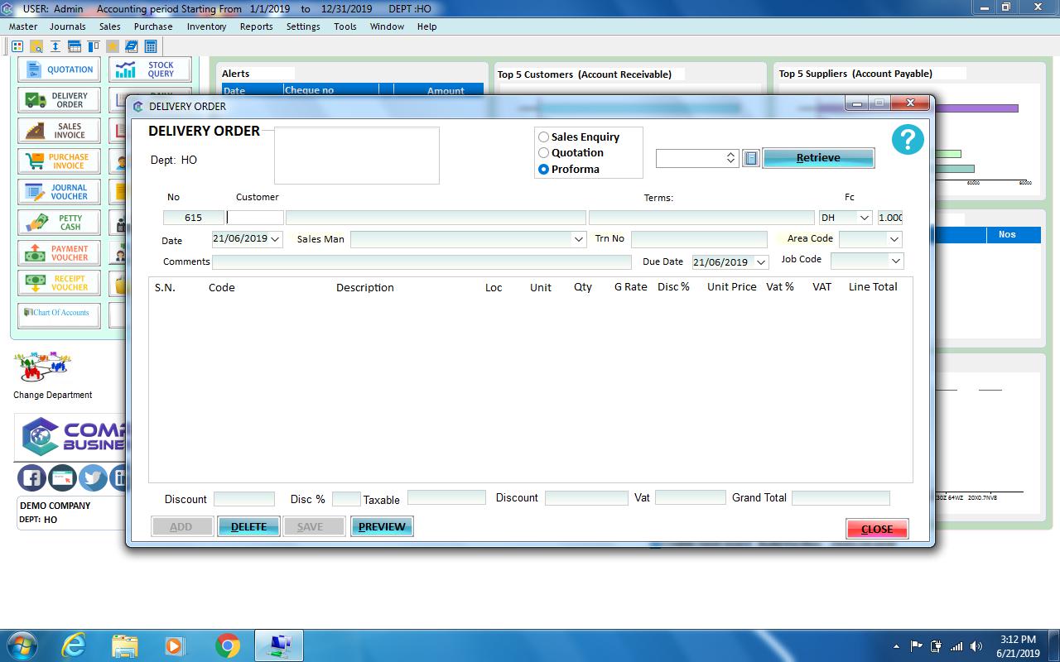
Task: Click the Change Department icon
Action: click(41, 367)
